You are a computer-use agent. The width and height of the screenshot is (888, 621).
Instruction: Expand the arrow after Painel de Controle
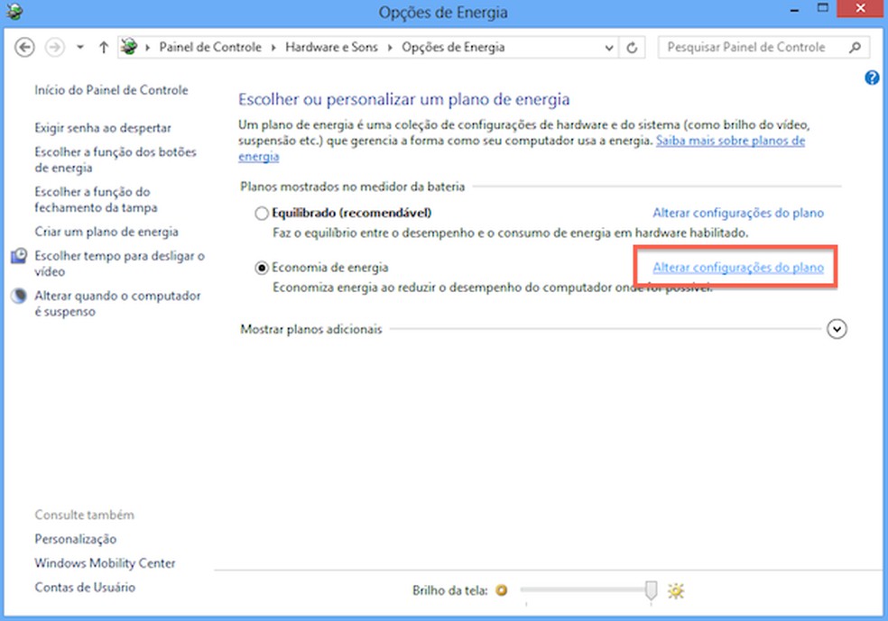pos(273,48)
